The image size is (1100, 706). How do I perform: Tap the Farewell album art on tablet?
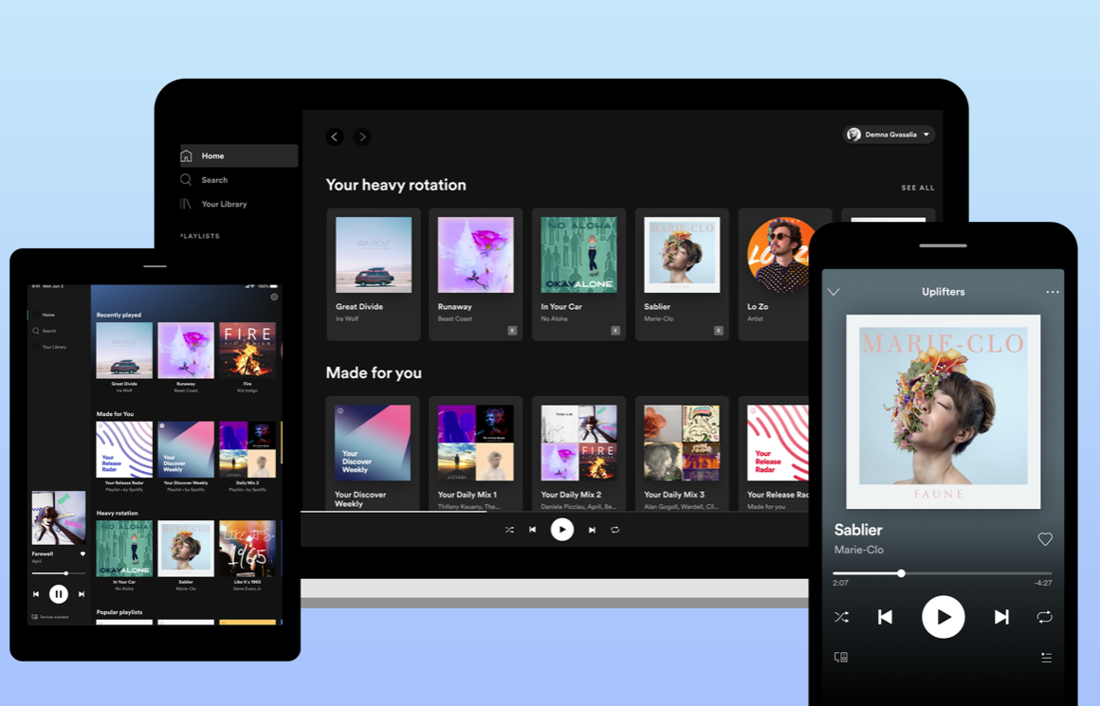pyautogui.click(x=59, y=518)
